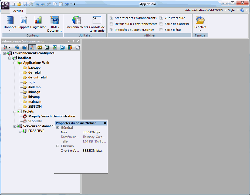Enable Détails sur les environnements checkbox
The image size is (250, 195).
(112, 24)
